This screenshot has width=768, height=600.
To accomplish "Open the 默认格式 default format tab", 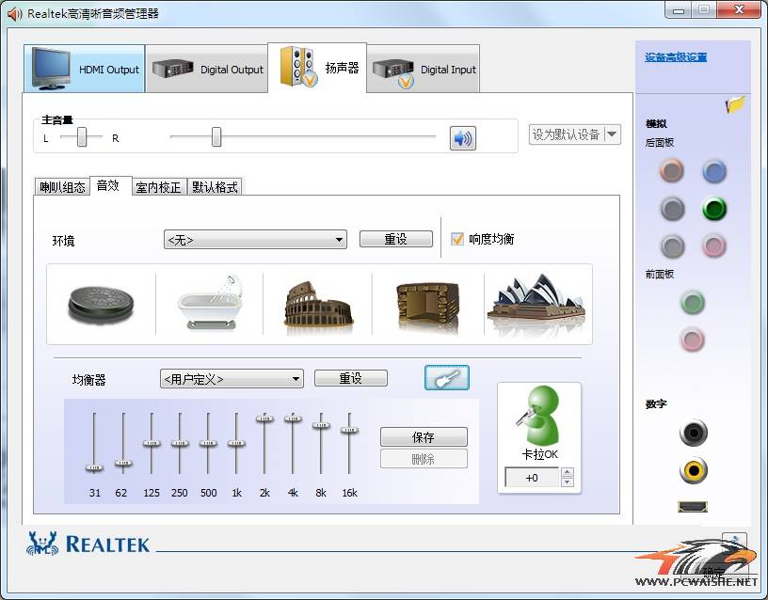I will click(215, 187).
